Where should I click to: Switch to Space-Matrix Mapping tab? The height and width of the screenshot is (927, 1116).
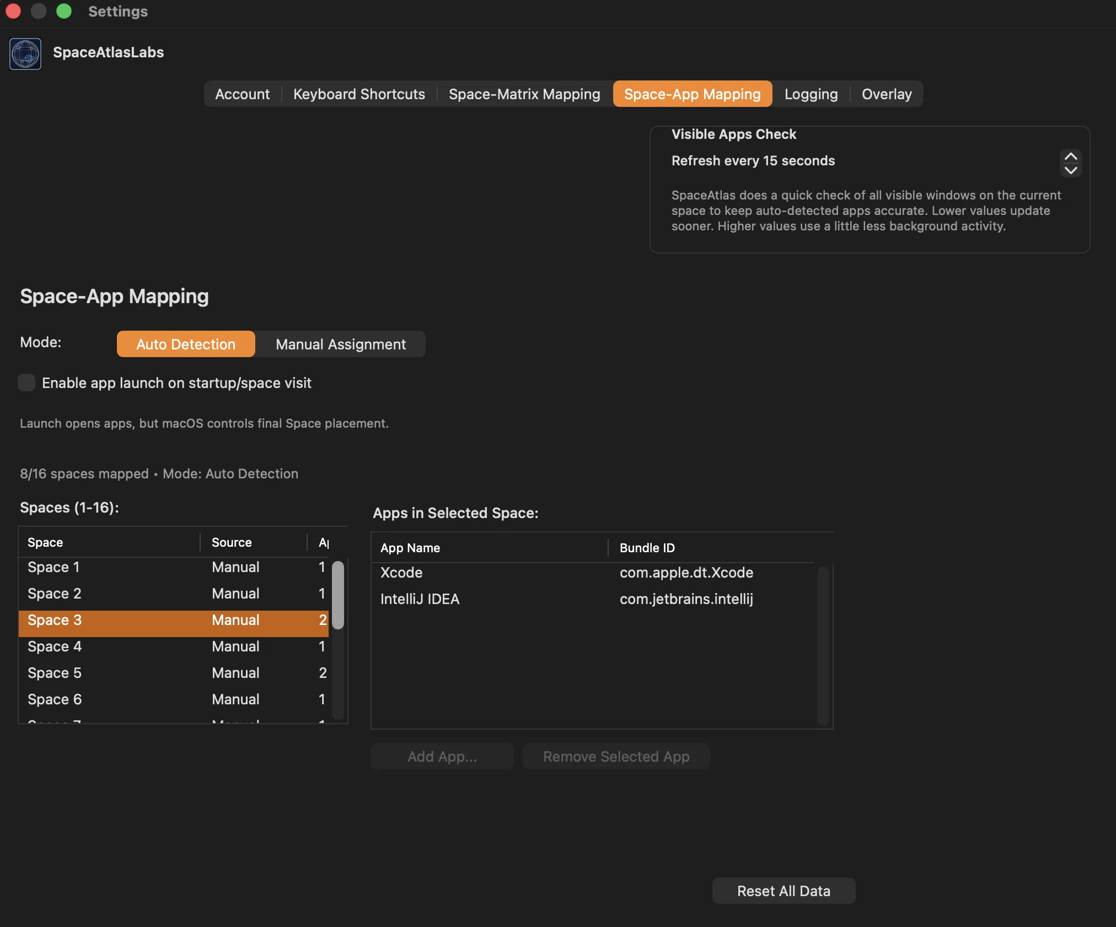click(524, 94)
